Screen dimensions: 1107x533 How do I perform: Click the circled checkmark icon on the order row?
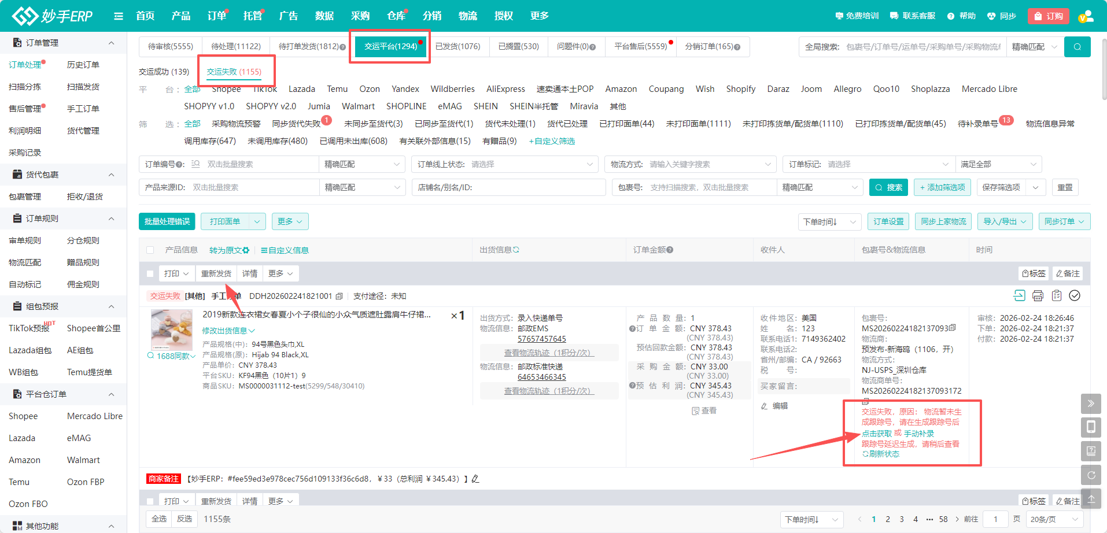coord(1075,296)
